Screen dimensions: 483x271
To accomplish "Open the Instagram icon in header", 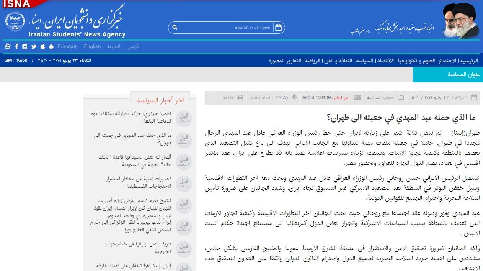I will tap(25, 47).
